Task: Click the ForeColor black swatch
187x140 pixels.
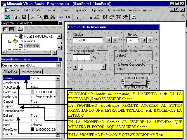Action: (x=32, y=129)
